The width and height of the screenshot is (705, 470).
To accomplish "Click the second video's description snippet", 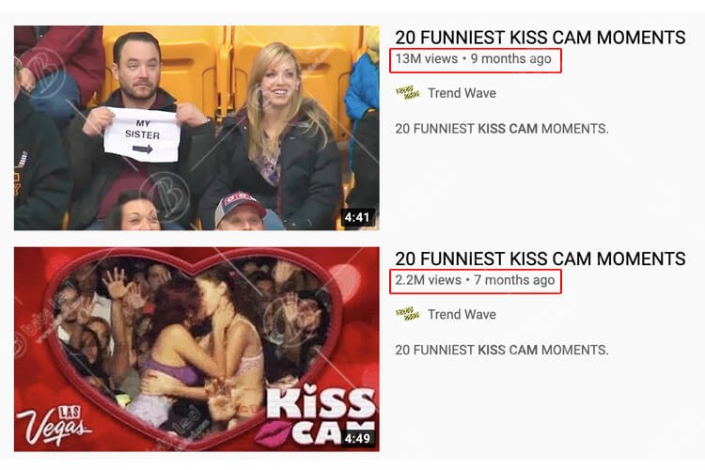I will tap(502, 350).
